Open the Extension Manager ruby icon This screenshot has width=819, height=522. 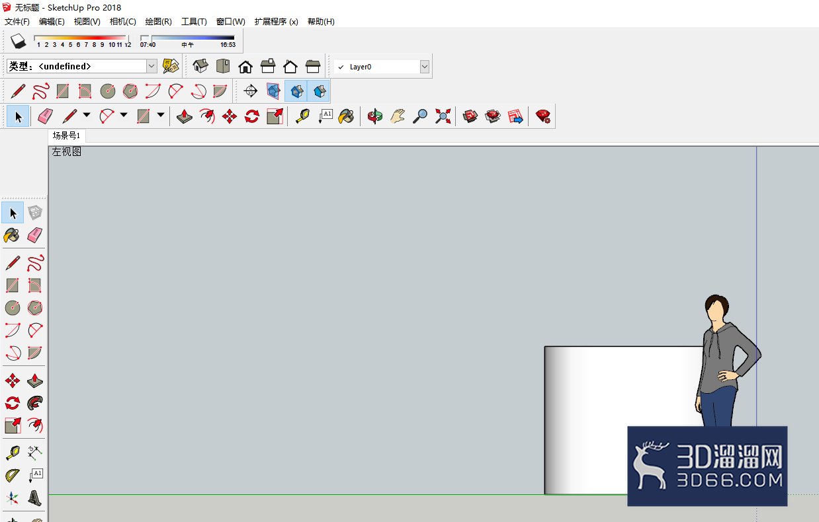pyautogui.click(x=543, y=116)
